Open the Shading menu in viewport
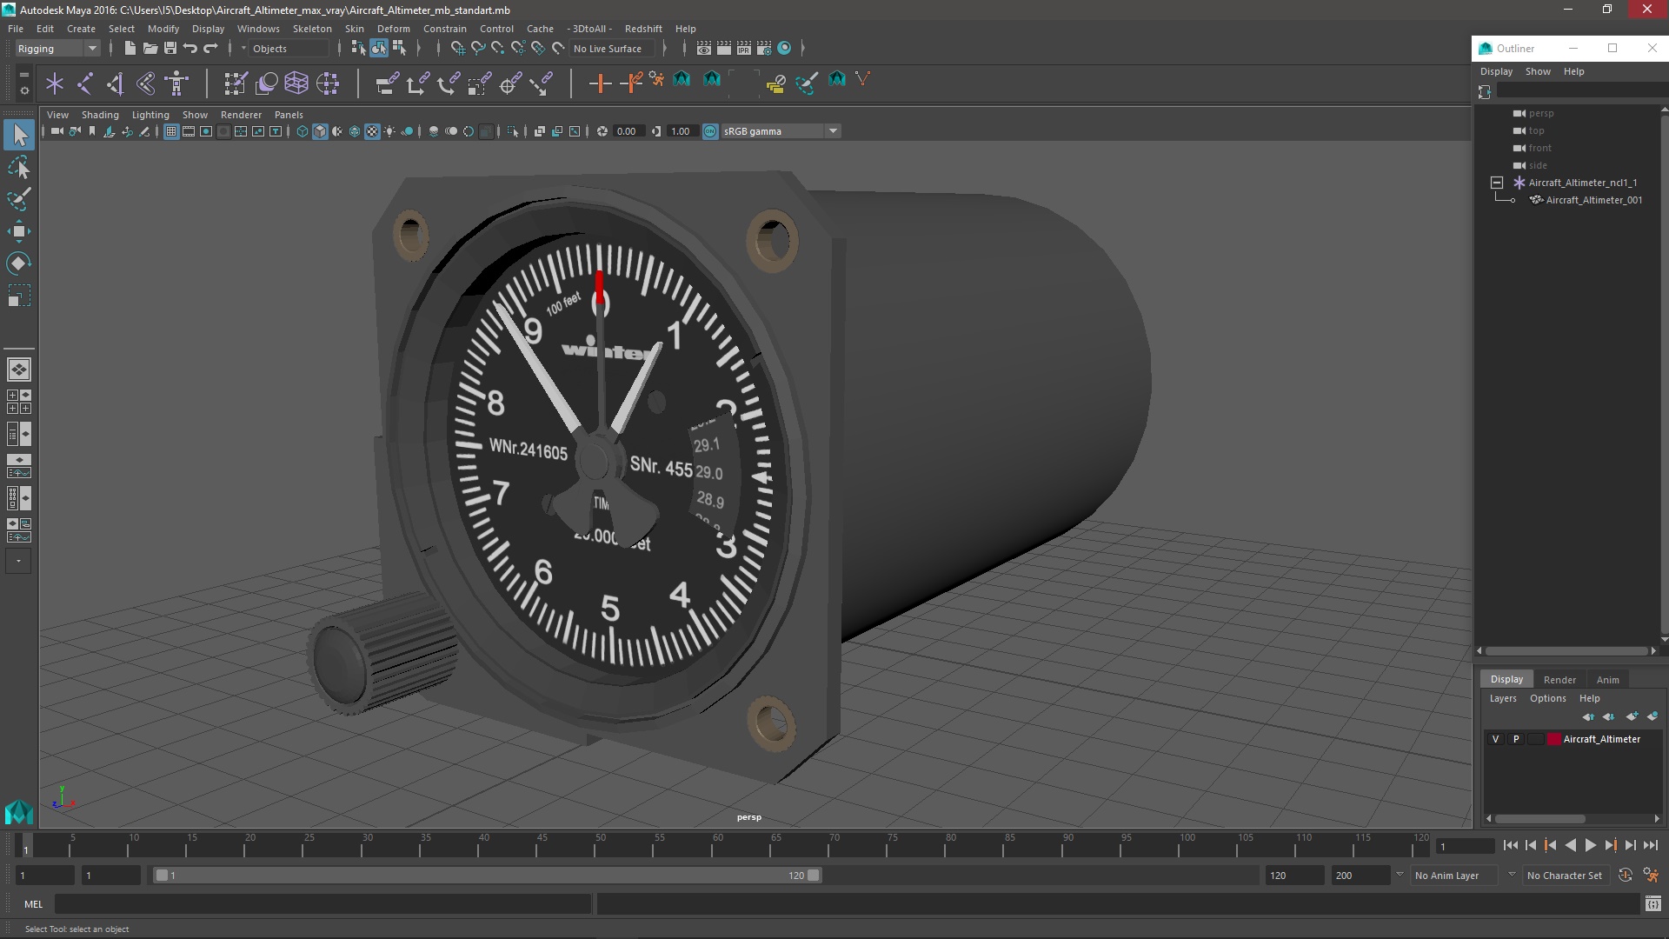1669x939 pixels. (x=100, y=114)
